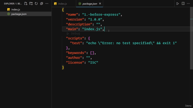The height and width of the screenshot is (108, 193).
Task: Split the editor to the right
Action: tap(183, 4)
